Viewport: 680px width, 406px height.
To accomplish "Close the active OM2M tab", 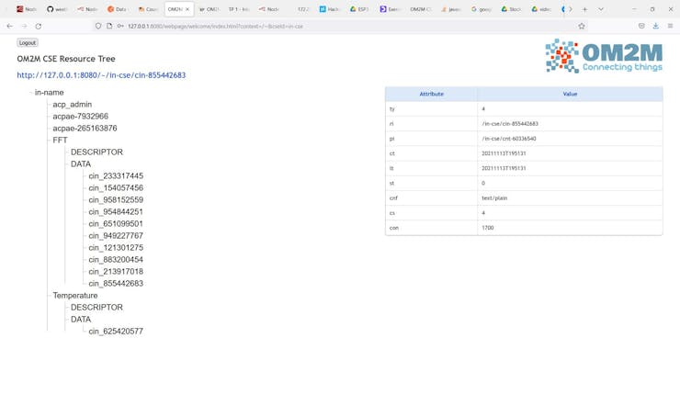I will pos(187,9).
